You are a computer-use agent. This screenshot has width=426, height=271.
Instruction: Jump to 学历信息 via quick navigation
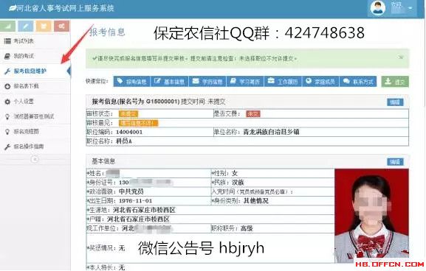pyautogui.click(x=207, y=81)
